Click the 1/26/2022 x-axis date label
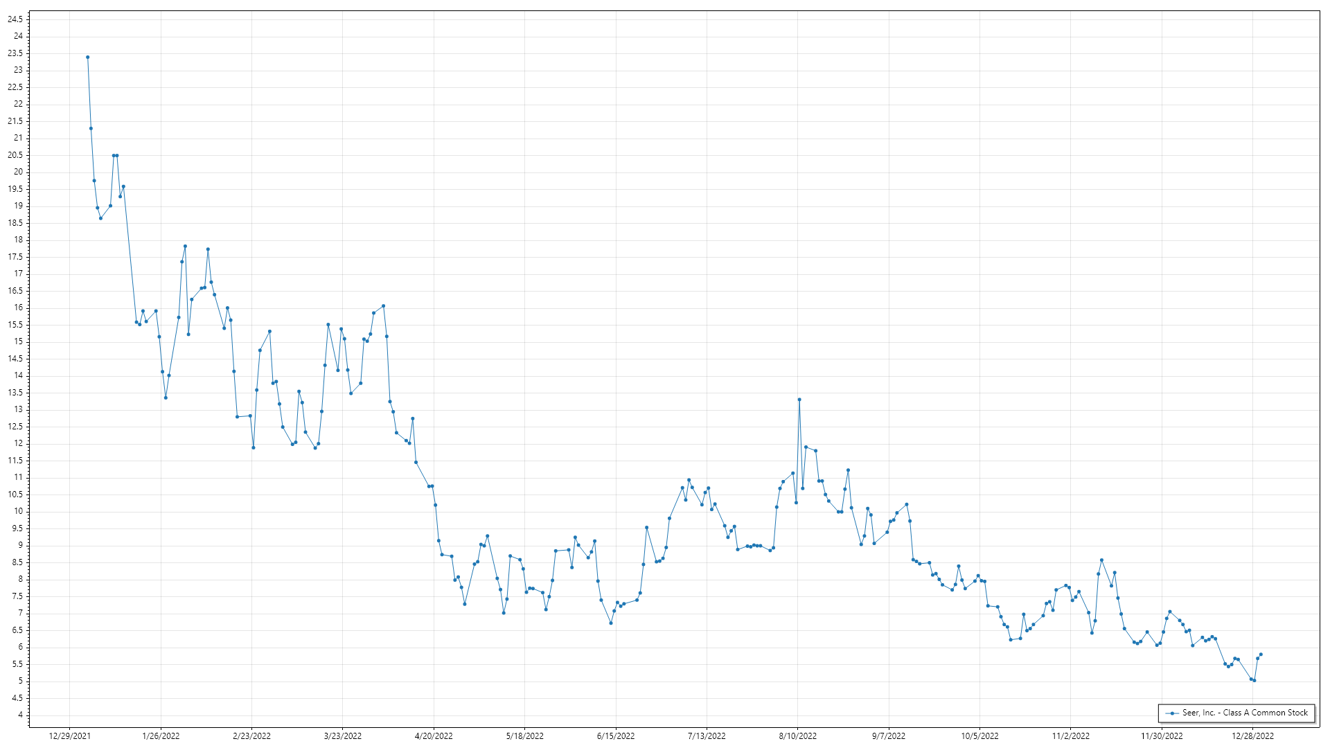 tap(161, 736)
